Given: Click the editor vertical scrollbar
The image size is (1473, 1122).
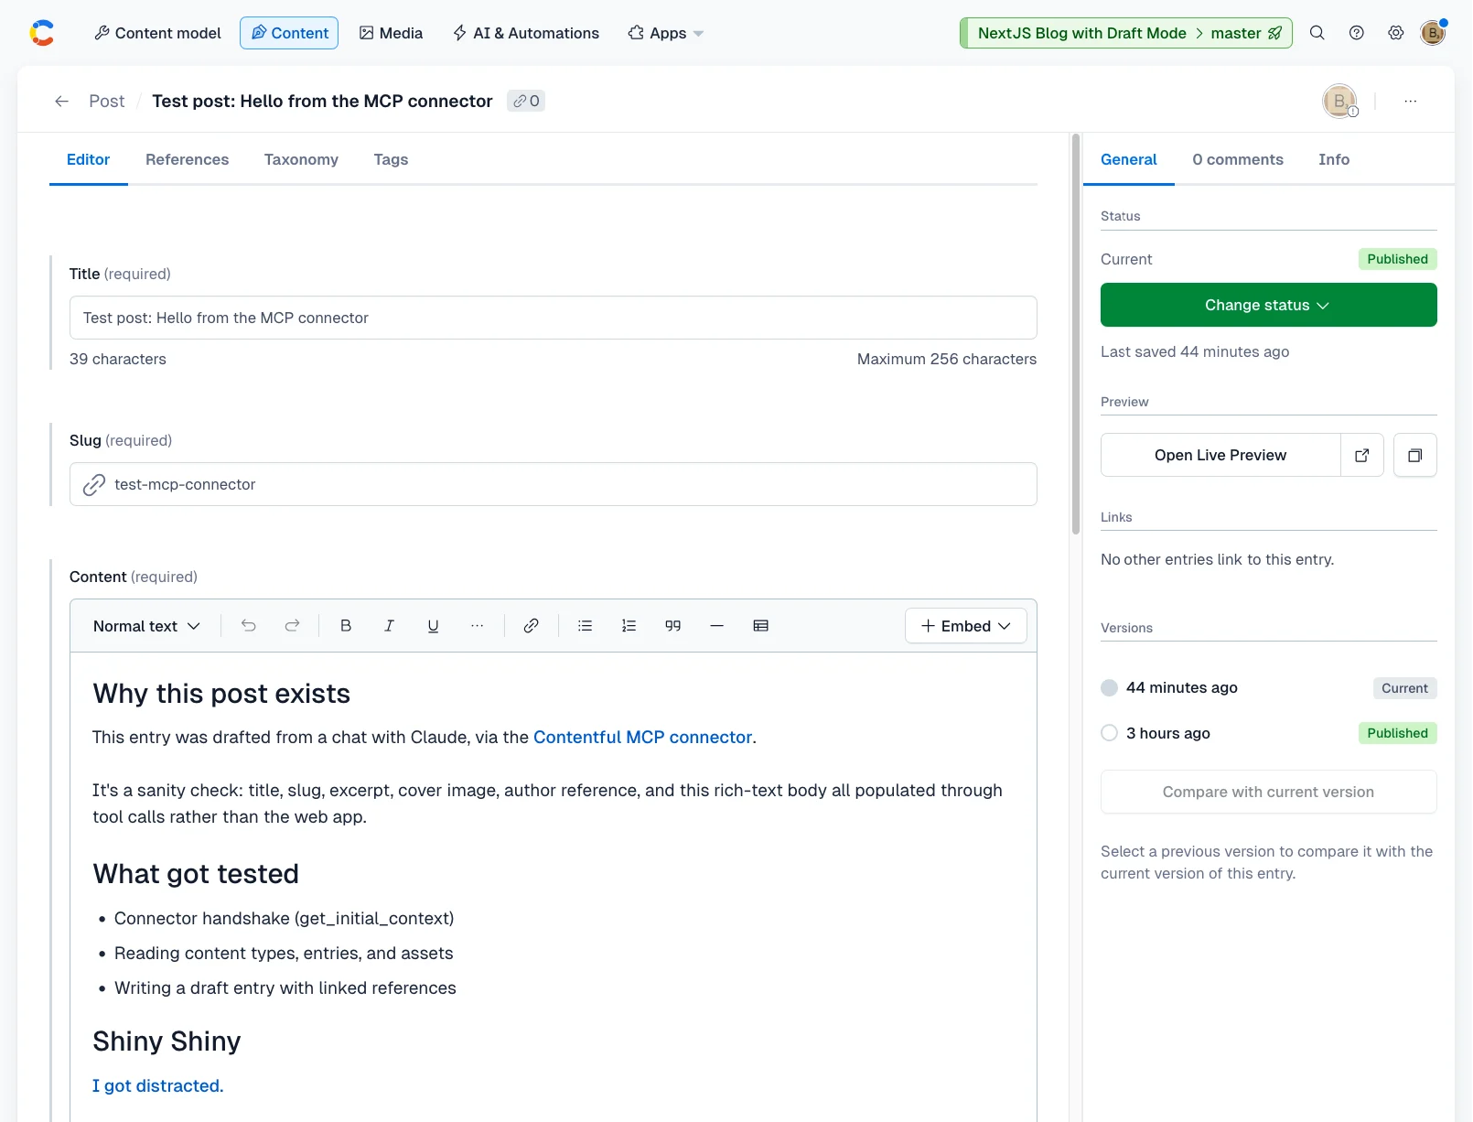Looking at the screenshot, I should point(1076,334).
